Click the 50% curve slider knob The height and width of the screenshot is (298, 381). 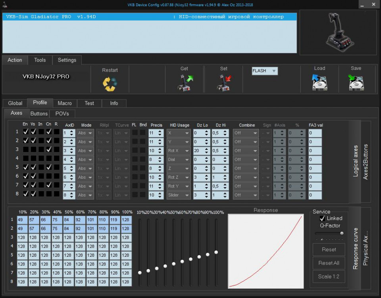click(174, 264)
